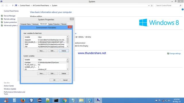Click the search magnifier icon
This screenshot has width=184, height=103.
[x=181, y=5]
